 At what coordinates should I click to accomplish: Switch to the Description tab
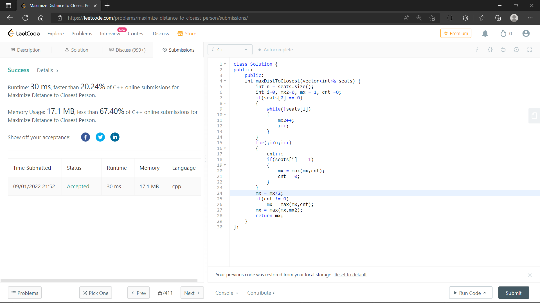pyautogui.click(x=26, y=50)
